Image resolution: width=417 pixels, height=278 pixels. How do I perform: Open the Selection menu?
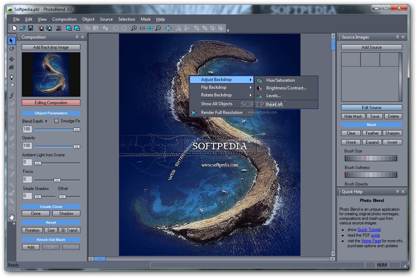point(127,19)
